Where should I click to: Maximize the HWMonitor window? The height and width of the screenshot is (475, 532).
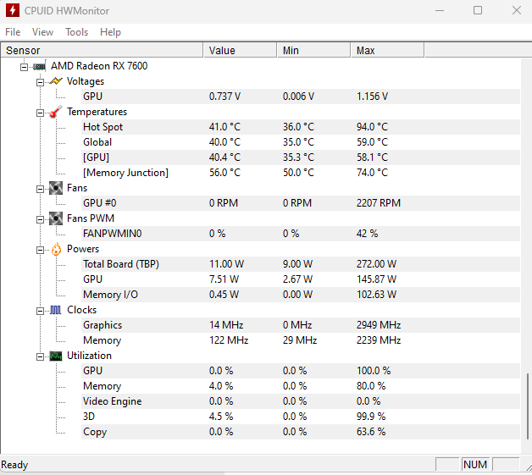pyautogui.click(x=478, y=10)
